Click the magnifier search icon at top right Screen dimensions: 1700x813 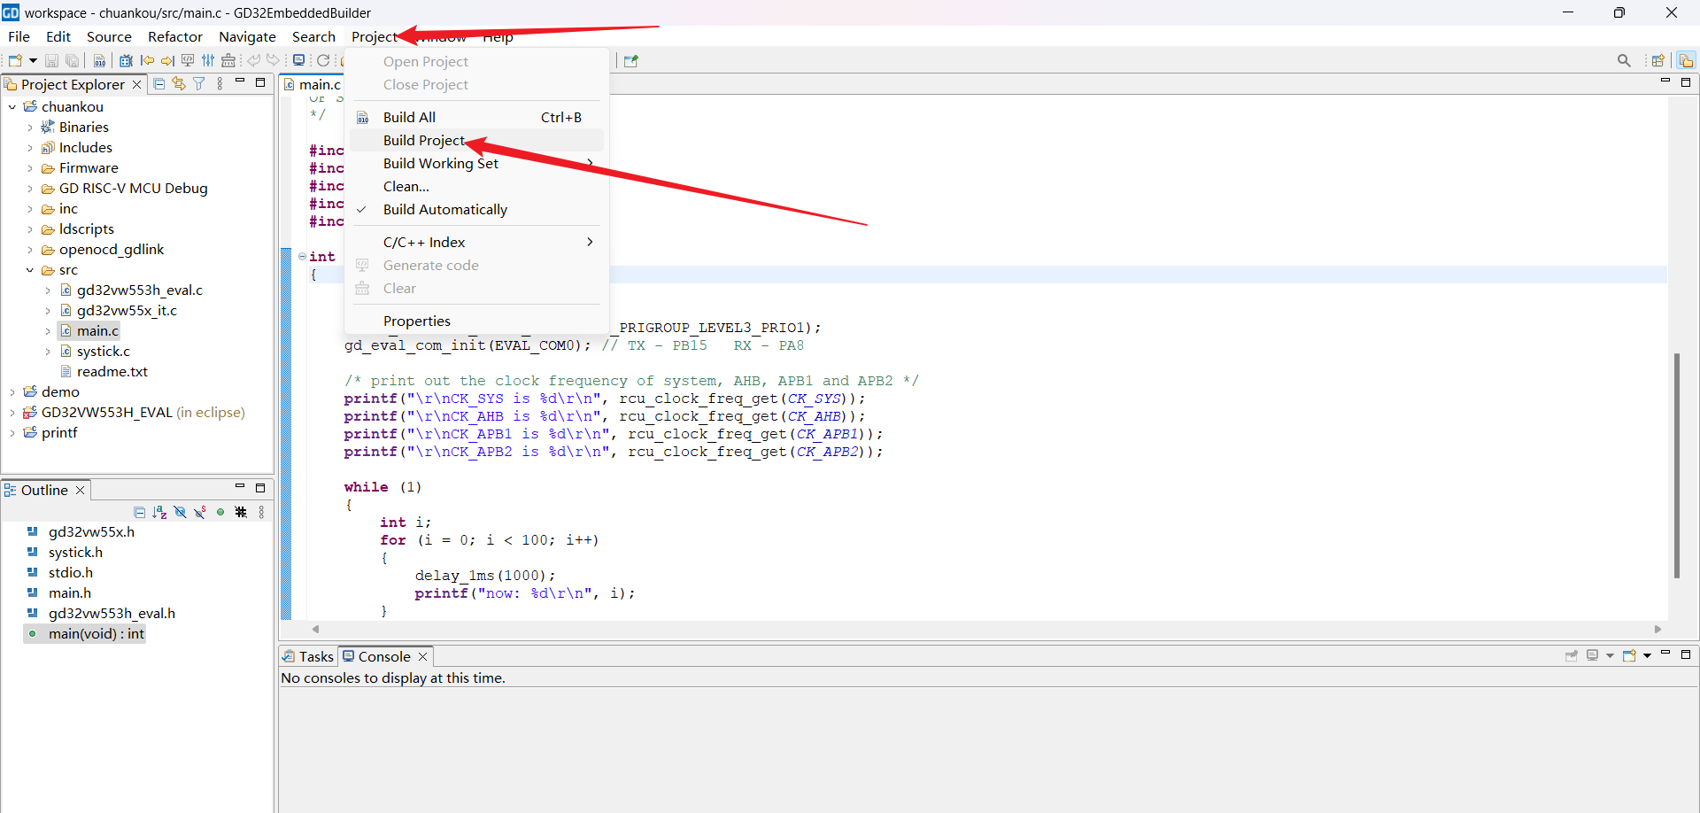click(x=1624, y=61)
